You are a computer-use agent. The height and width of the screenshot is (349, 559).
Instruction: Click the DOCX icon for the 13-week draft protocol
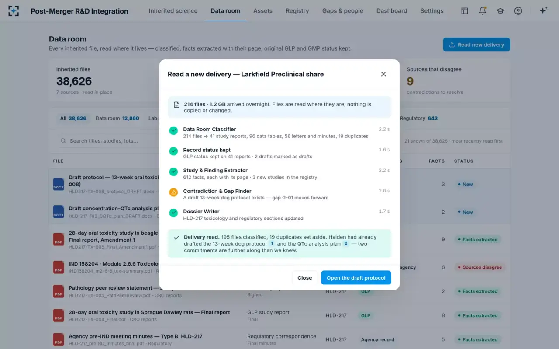pyautogui.click(x=59, y=184)
